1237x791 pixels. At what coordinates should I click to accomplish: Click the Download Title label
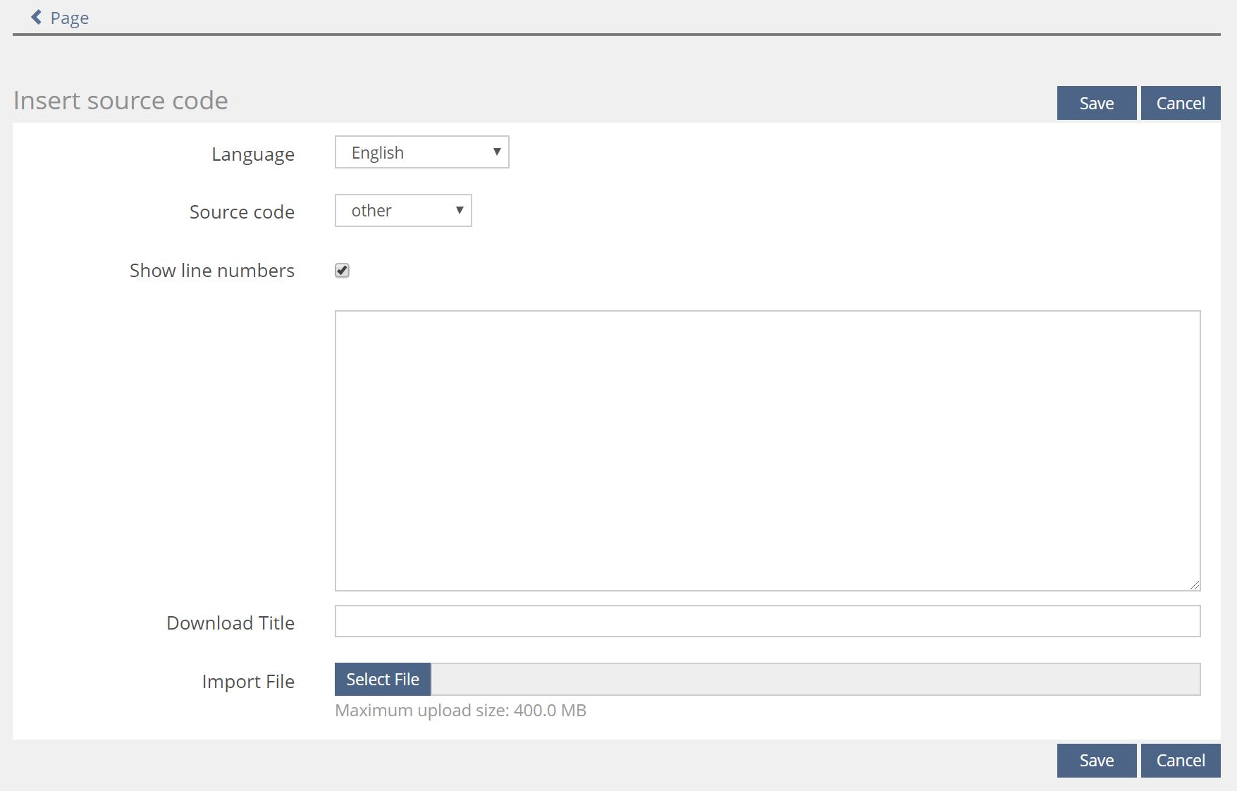(230, 623)
